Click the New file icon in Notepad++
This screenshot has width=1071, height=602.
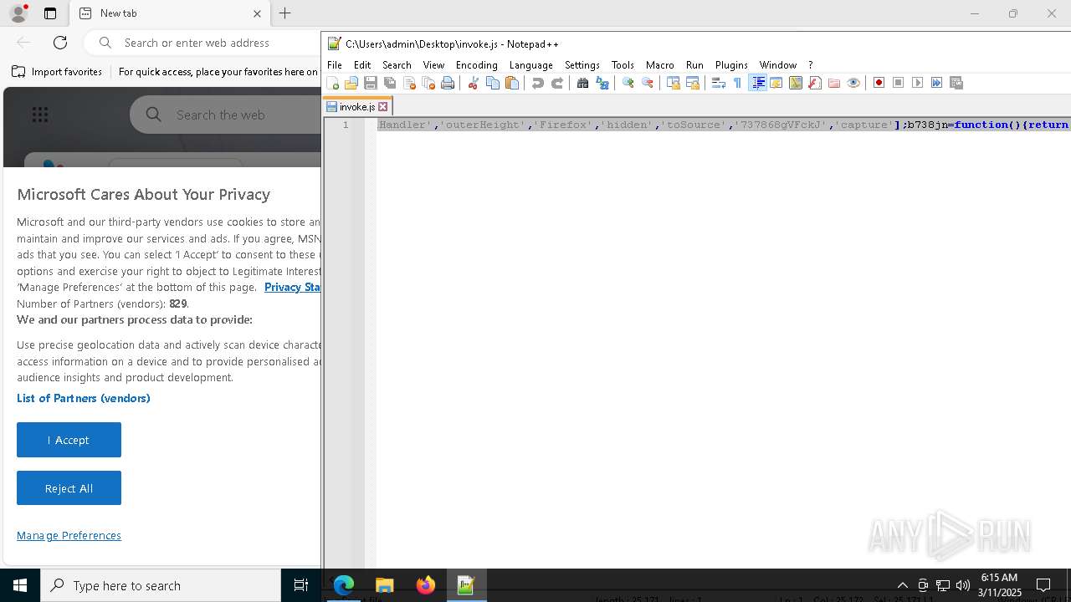click(x=333, y=83)
